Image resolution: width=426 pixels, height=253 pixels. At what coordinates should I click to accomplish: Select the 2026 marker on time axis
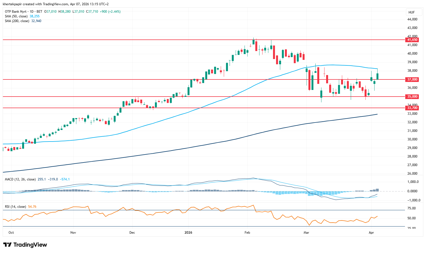point(188,233)
